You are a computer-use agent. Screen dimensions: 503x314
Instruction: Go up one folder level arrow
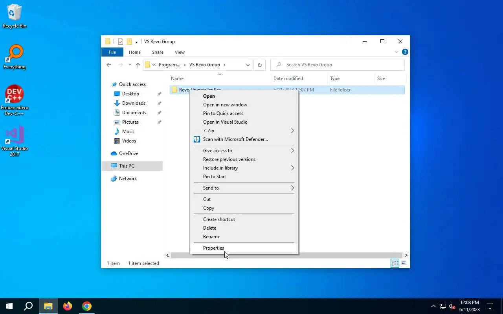point(138,65)
